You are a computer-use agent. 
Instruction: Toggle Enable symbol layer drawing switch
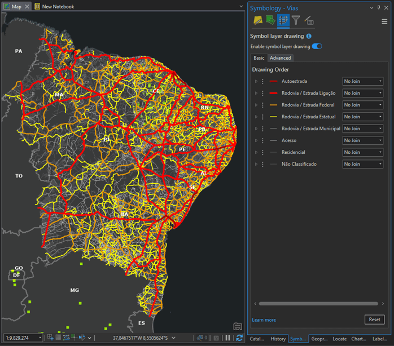[x=317, y=46]
